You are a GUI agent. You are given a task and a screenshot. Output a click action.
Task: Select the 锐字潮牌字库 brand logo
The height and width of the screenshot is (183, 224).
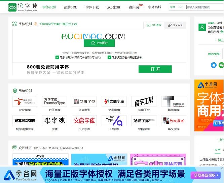25,120
